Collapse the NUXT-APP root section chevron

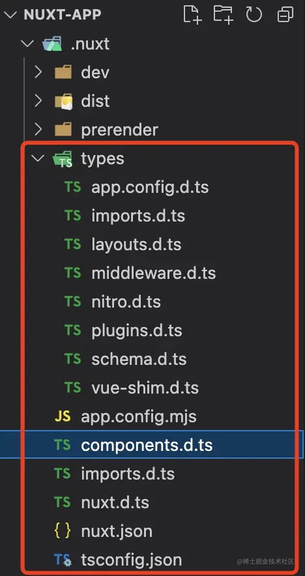[x=10, y=15]
